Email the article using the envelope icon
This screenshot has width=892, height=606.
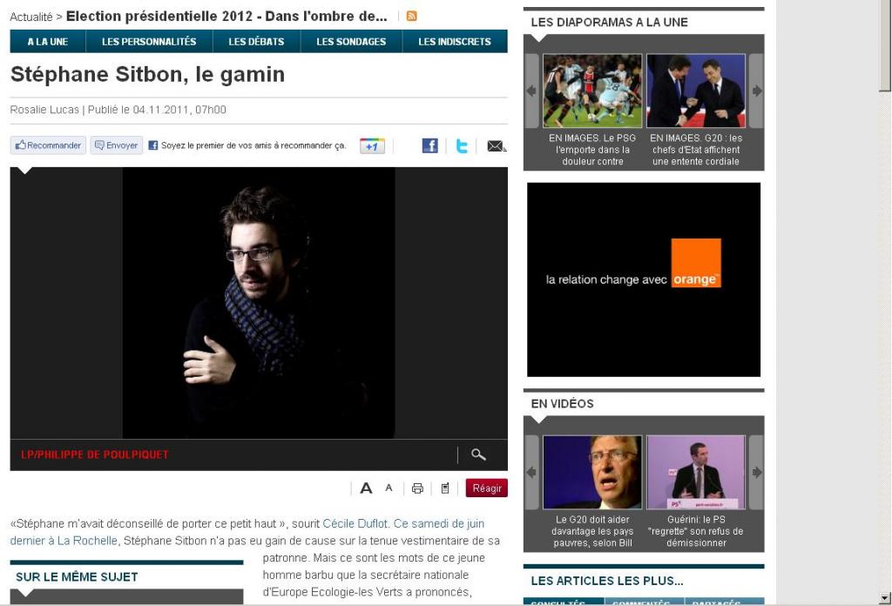click(495, 146)
